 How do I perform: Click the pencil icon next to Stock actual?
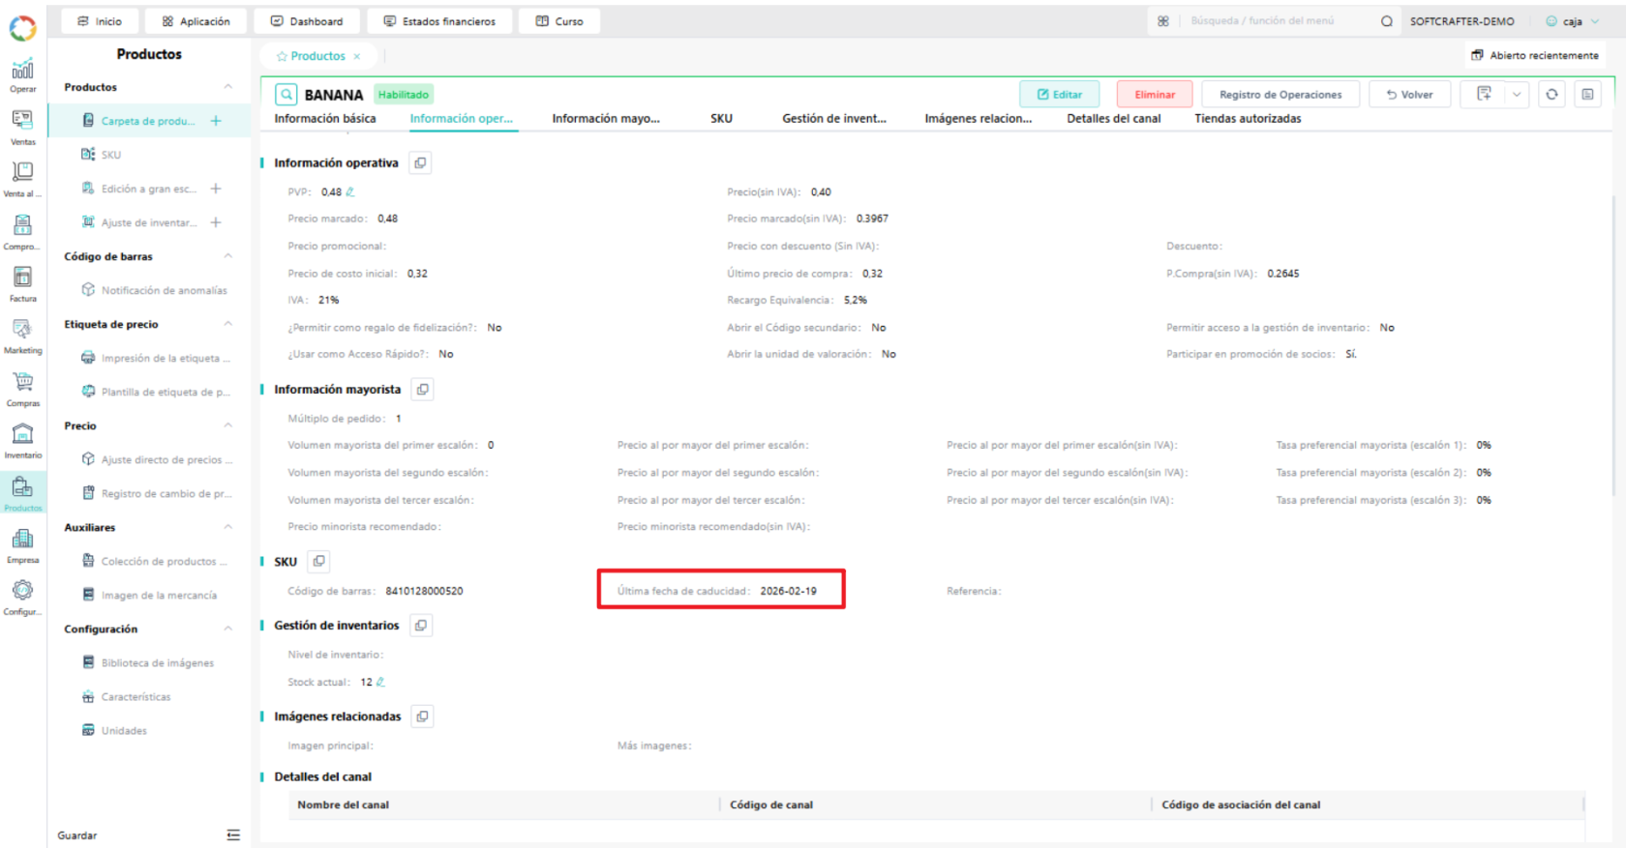tap(380, 682)
